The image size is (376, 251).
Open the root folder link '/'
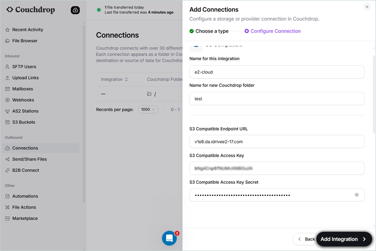coord(155,94)
